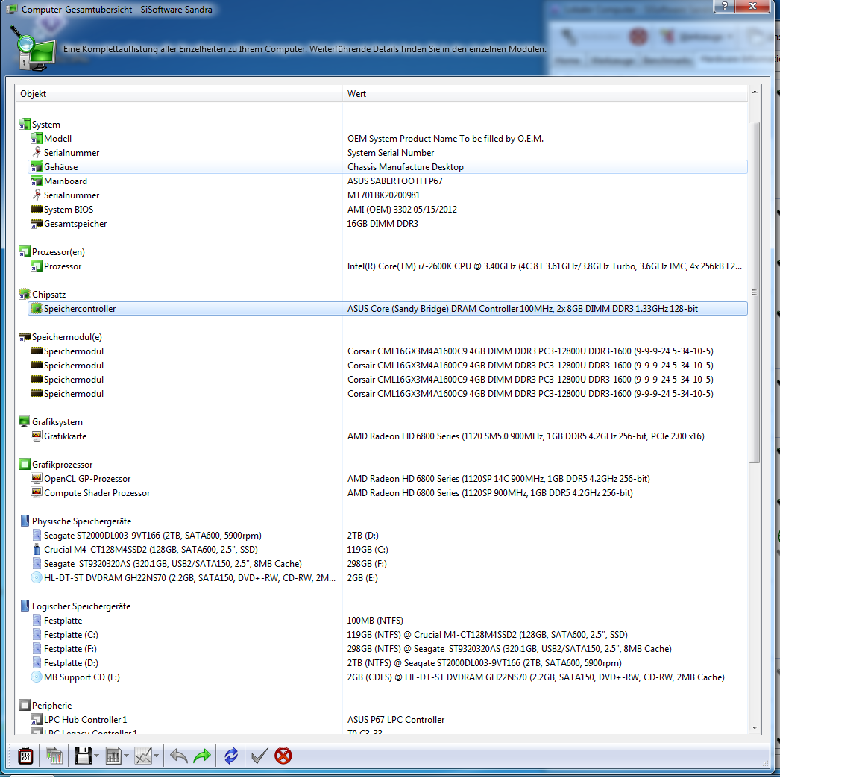
Task: Select the Grafiksystem monitor icon
Action: tap(24, 422)
